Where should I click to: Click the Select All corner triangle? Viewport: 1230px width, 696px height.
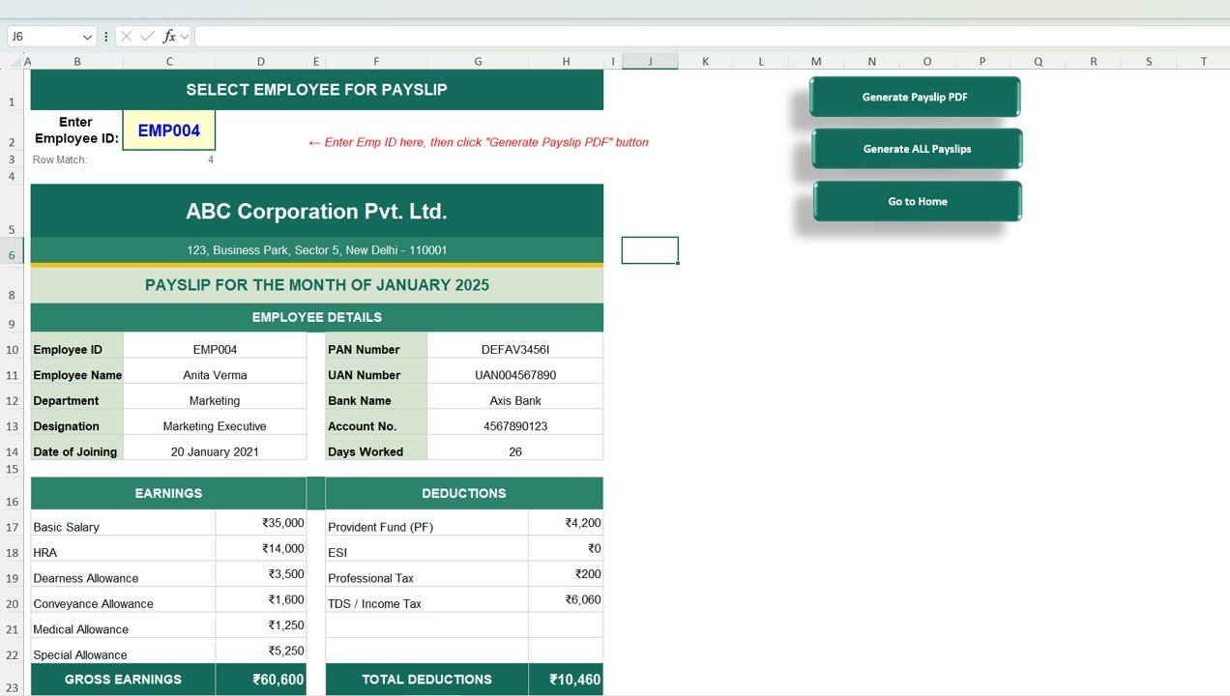click(14, 62)
